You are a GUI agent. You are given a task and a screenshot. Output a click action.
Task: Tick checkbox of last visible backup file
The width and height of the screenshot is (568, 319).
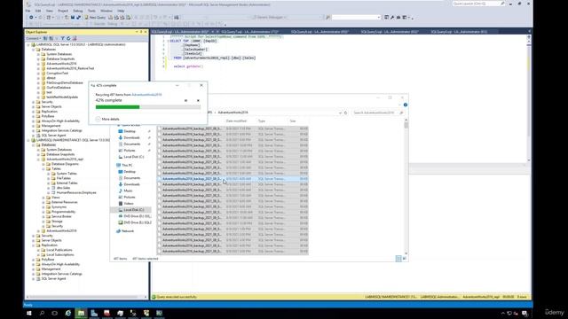tap(160, 251)
